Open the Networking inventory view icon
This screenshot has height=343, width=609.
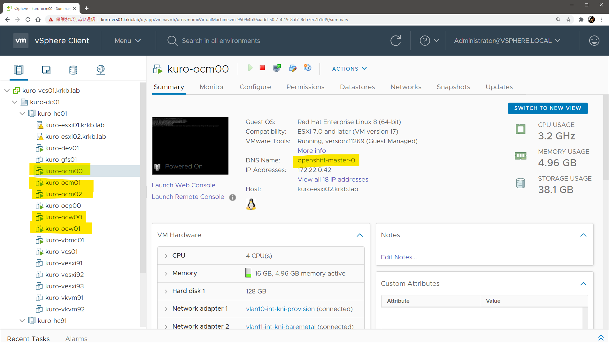point(101,70)
